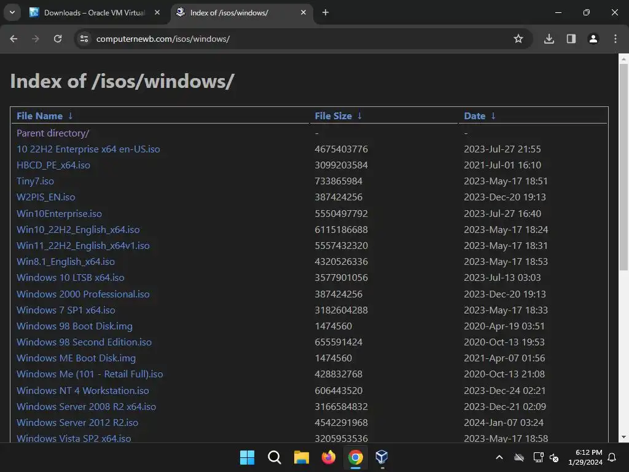
Task: Click Win10_22H2_English_x64.iso link
Action: [78, 230]
